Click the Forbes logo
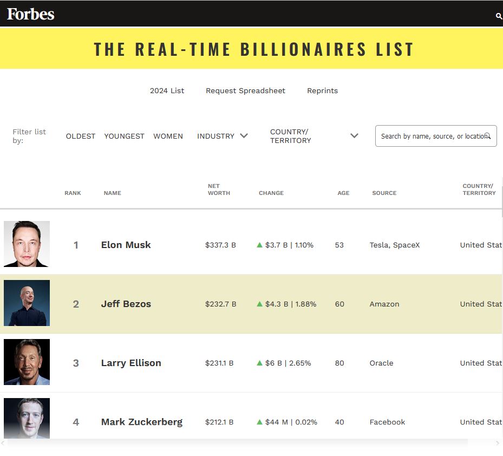 [31, 14]
